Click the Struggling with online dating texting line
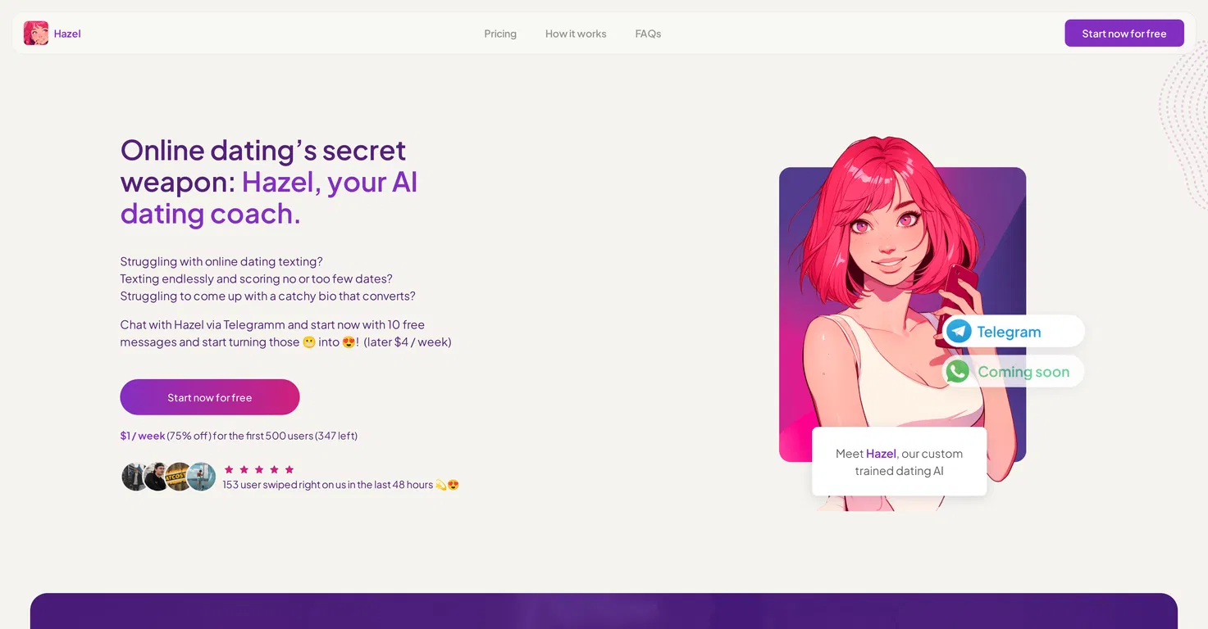 pyautogui.click(x=221, y=261)
